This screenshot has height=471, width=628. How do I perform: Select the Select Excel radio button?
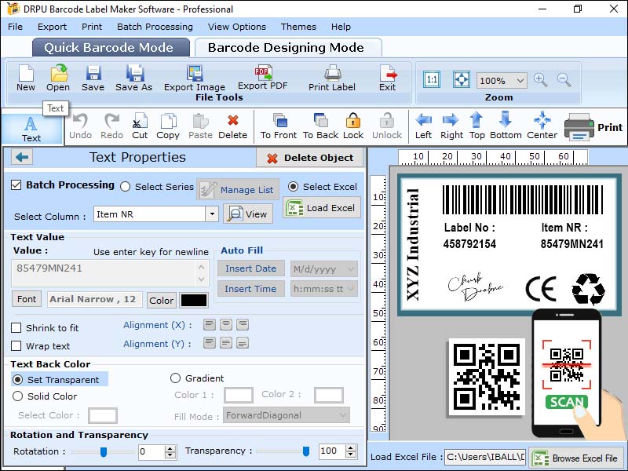(x=293, y=187)
